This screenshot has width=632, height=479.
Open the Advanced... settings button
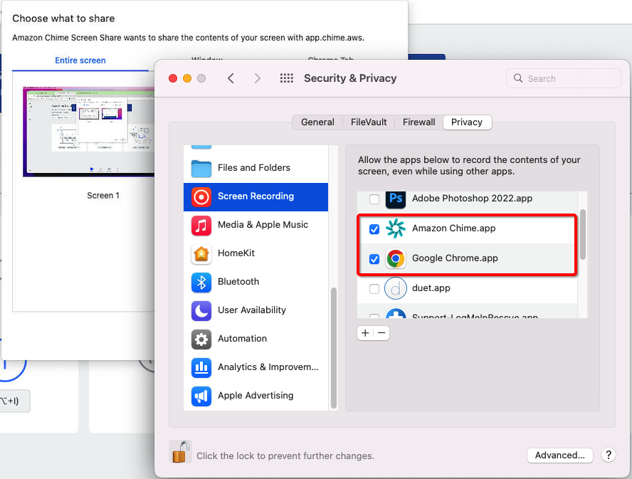point(560,456)
